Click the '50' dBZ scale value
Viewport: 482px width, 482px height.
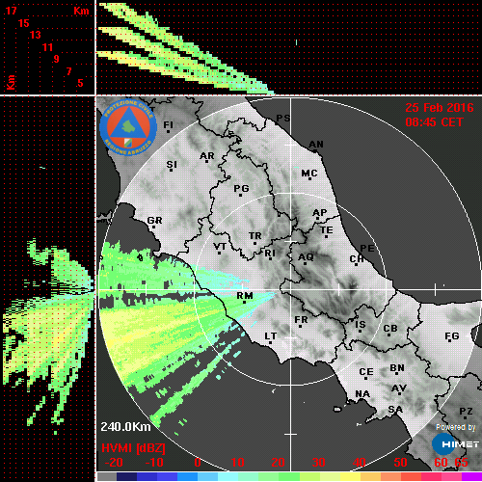[400, 463]
